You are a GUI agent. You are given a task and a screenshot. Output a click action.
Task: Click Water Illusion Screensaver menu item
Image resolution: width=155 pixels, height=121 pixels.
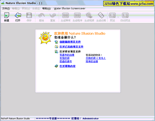70,9
